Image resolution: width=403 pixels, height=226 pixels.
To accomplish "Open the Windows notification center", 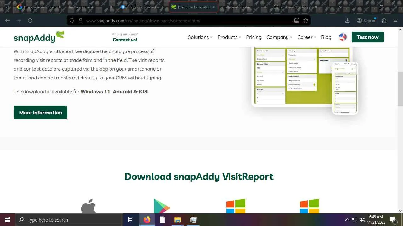I will pos(393,220).
